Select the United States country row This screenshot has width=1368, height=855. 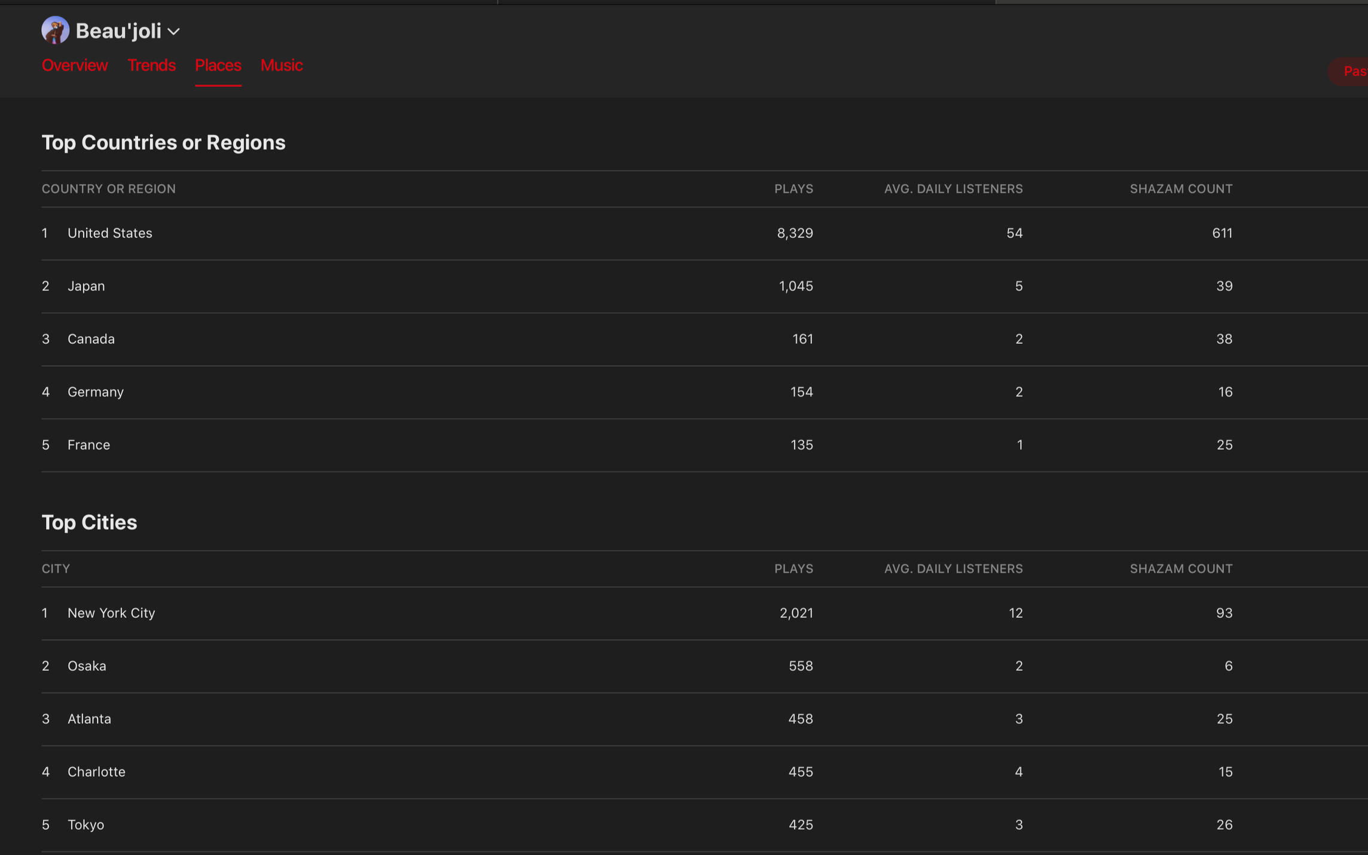point(704,233)
